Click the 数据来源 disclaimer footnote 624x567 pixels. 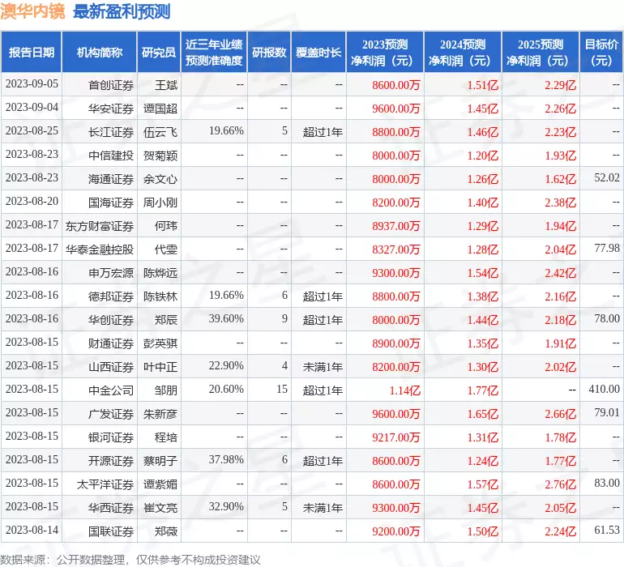[x=130, y=560]
